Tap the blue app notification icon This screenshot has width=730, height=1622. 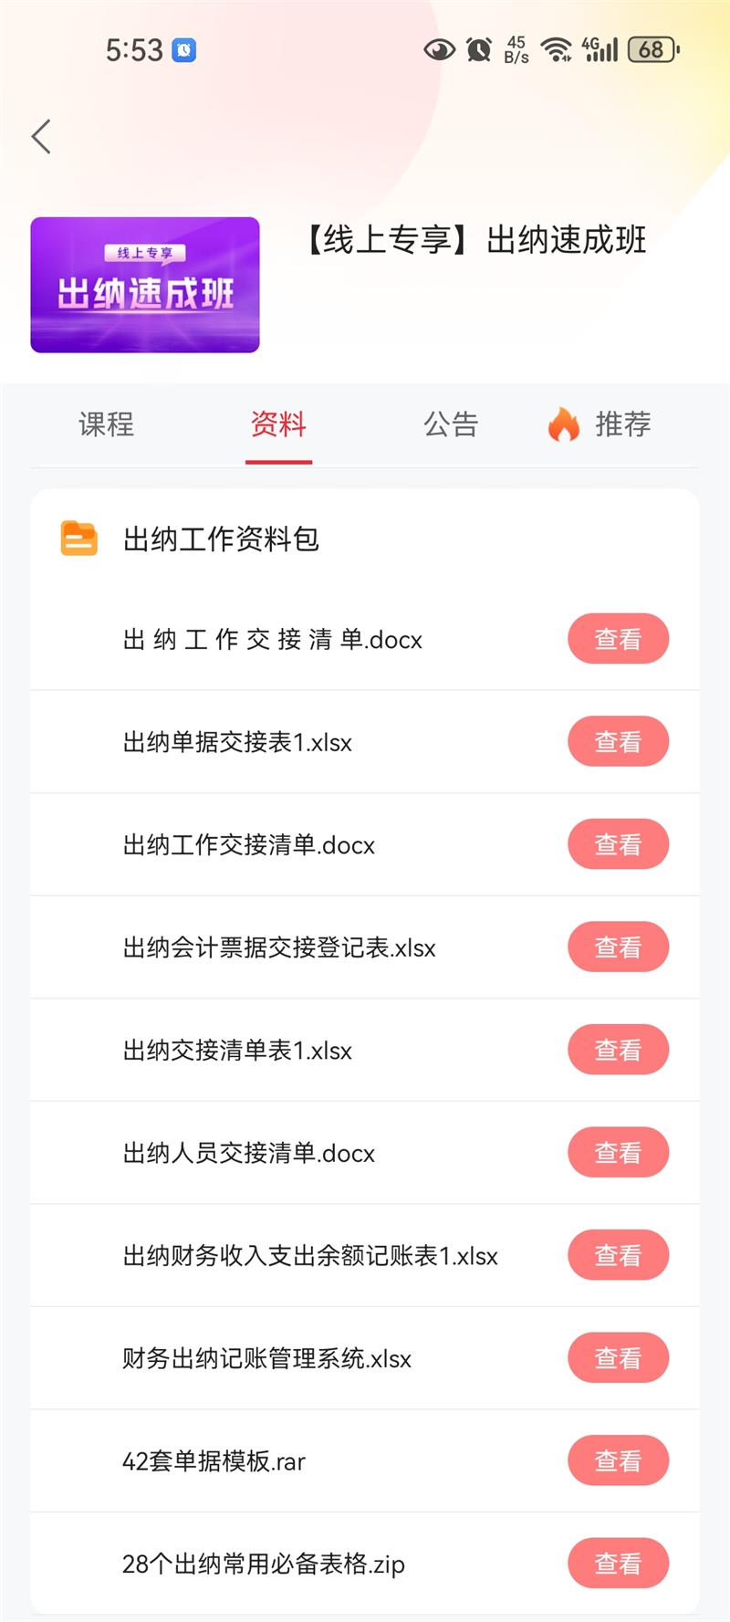click(x=184, y=49)
